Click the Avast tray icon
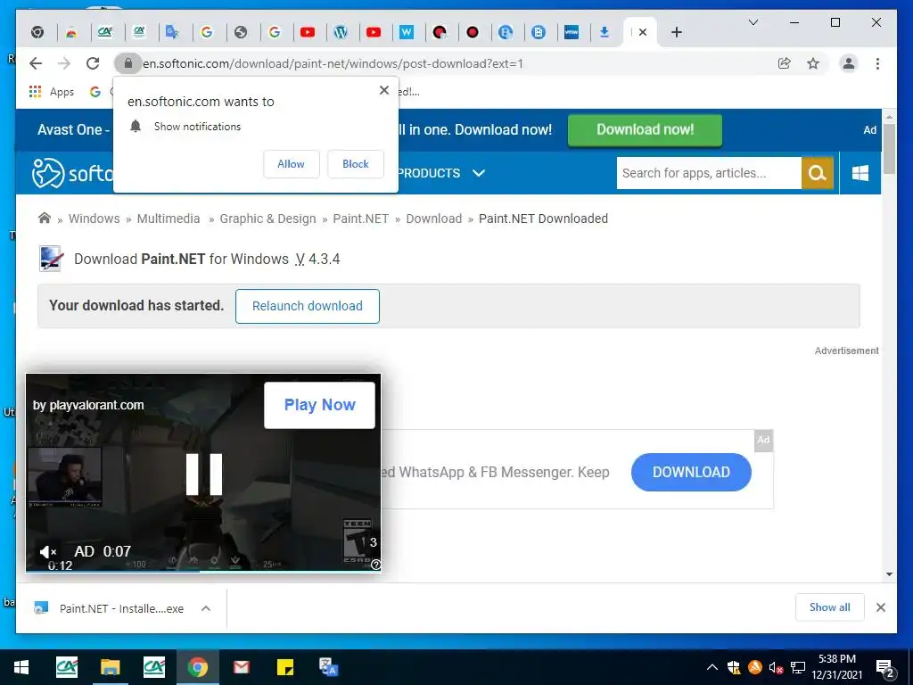The height and width of the screenshot is (685, 913). (x=755, y=667)
